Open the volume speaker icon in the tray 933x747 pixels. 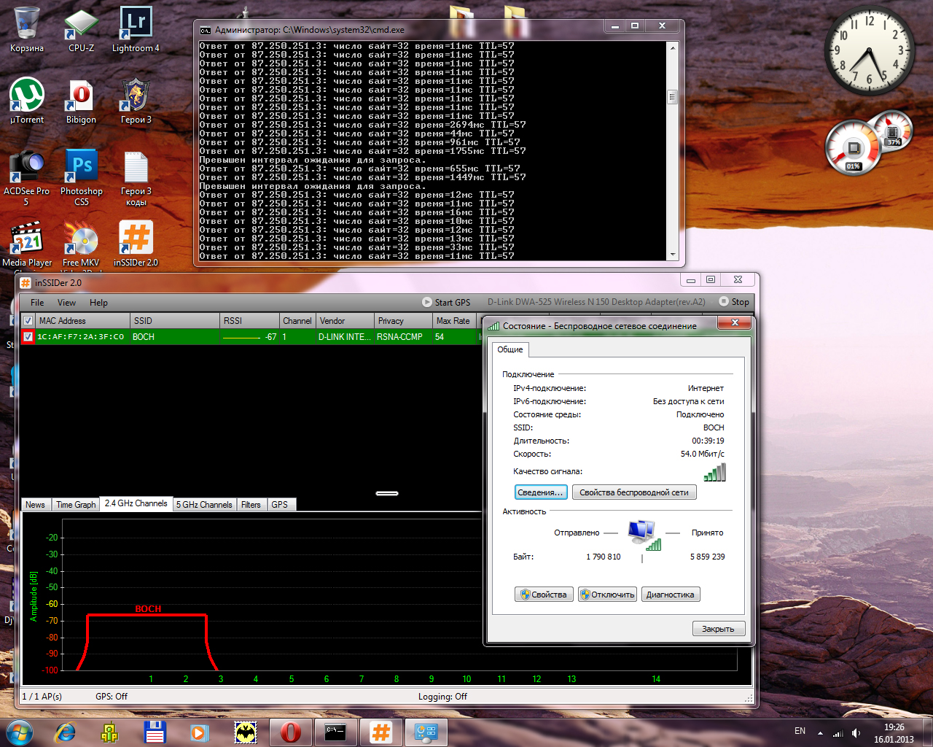point(856,733)
